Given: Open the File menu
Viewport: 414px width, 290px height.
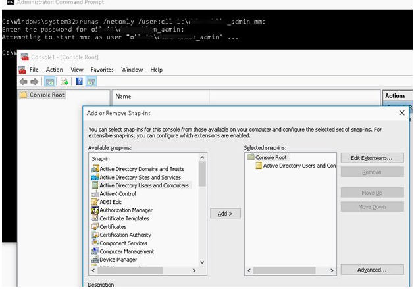Looking at the screenshot, I should coord(34,70).
